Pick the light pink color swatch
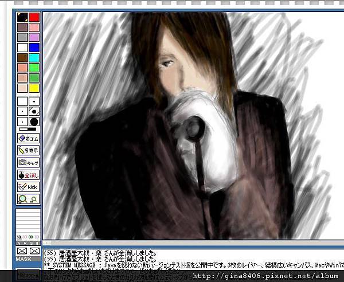344x282 pixels. 34,28
